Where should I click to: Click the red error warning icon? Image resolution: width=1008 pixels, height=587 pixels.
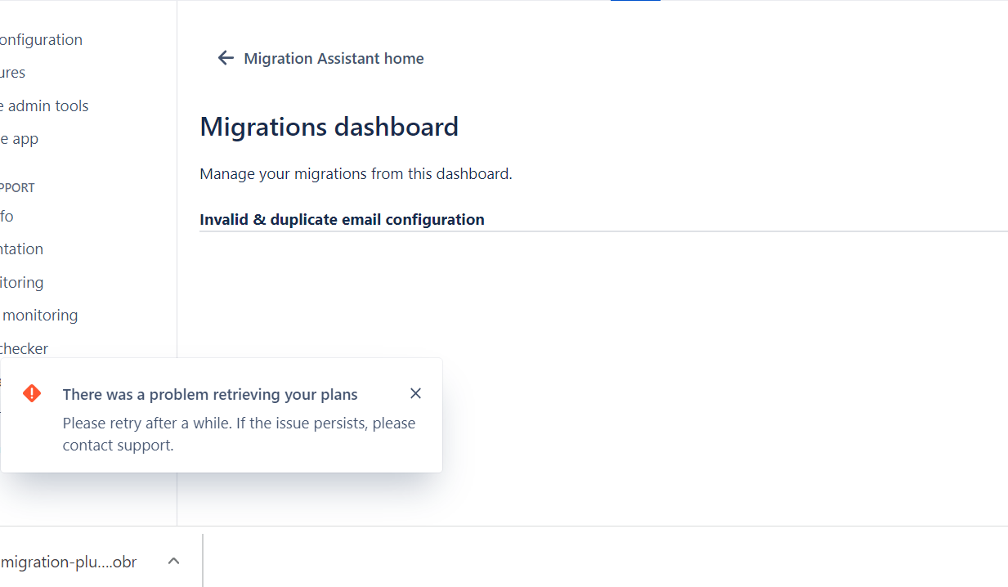point(32,393)
